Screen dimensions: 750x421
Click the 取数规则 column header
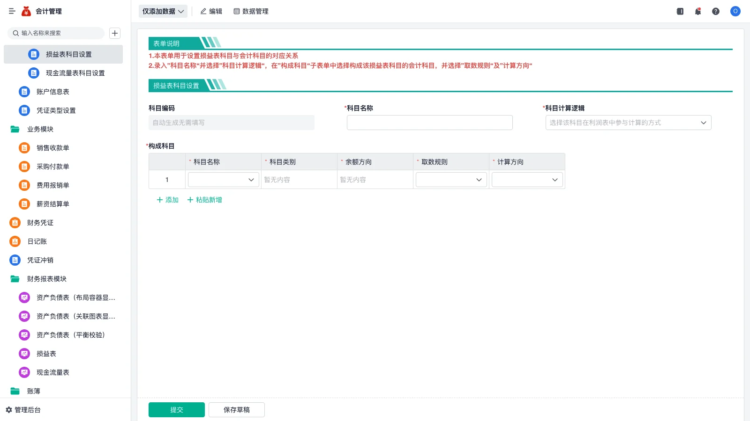coord(451,162)
